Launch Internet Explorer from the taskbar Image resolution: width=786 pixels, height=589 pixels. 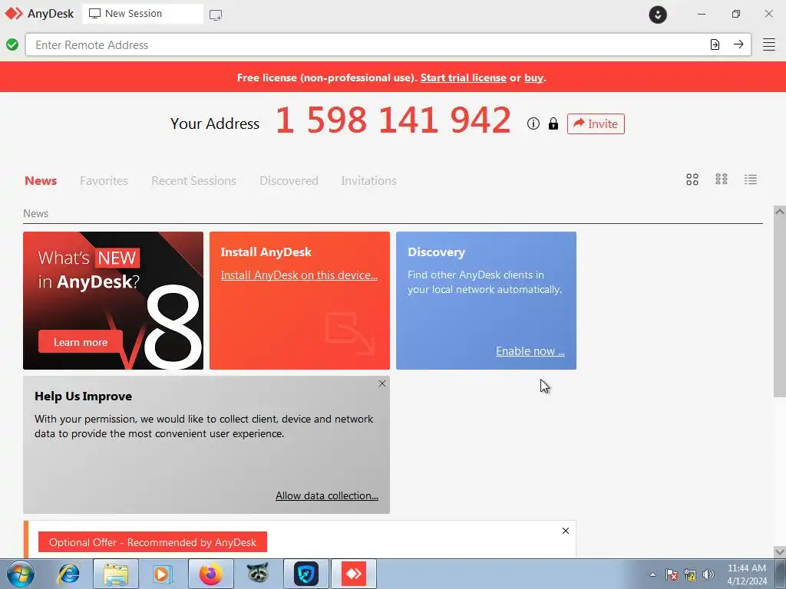68,574
